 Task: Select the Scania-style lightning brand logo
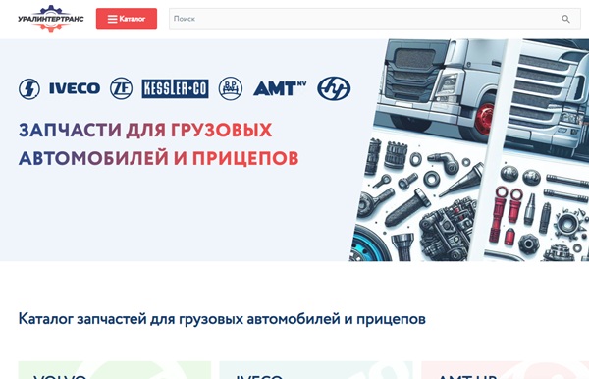coord(29,89)
